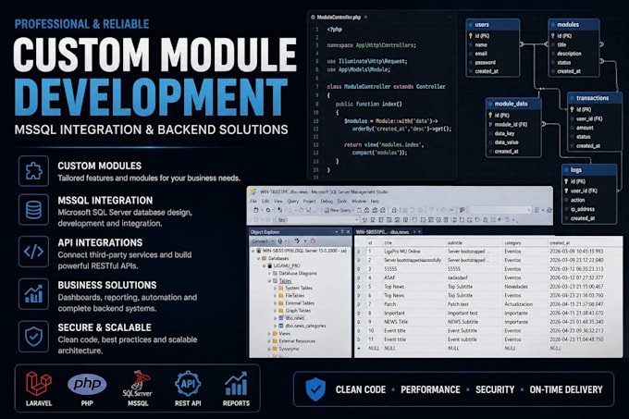Open the Project menu
The width and height of the screenshot is (629, 419).
(309, 202)
